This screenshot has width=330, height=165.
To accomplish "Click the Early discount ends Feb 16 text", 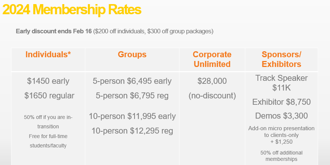I will [x=54, y=31].
